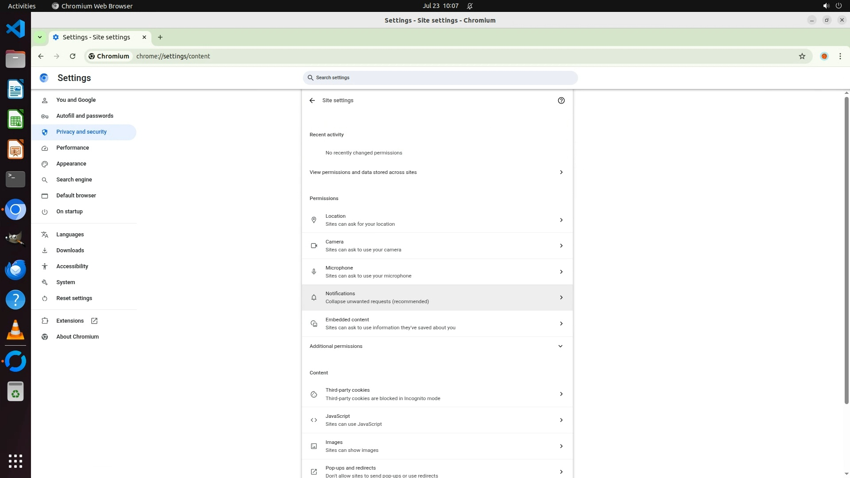Open View permissions and data stored across sites
The height and width of the screenshot is (478, 850).
coord(437,172)
